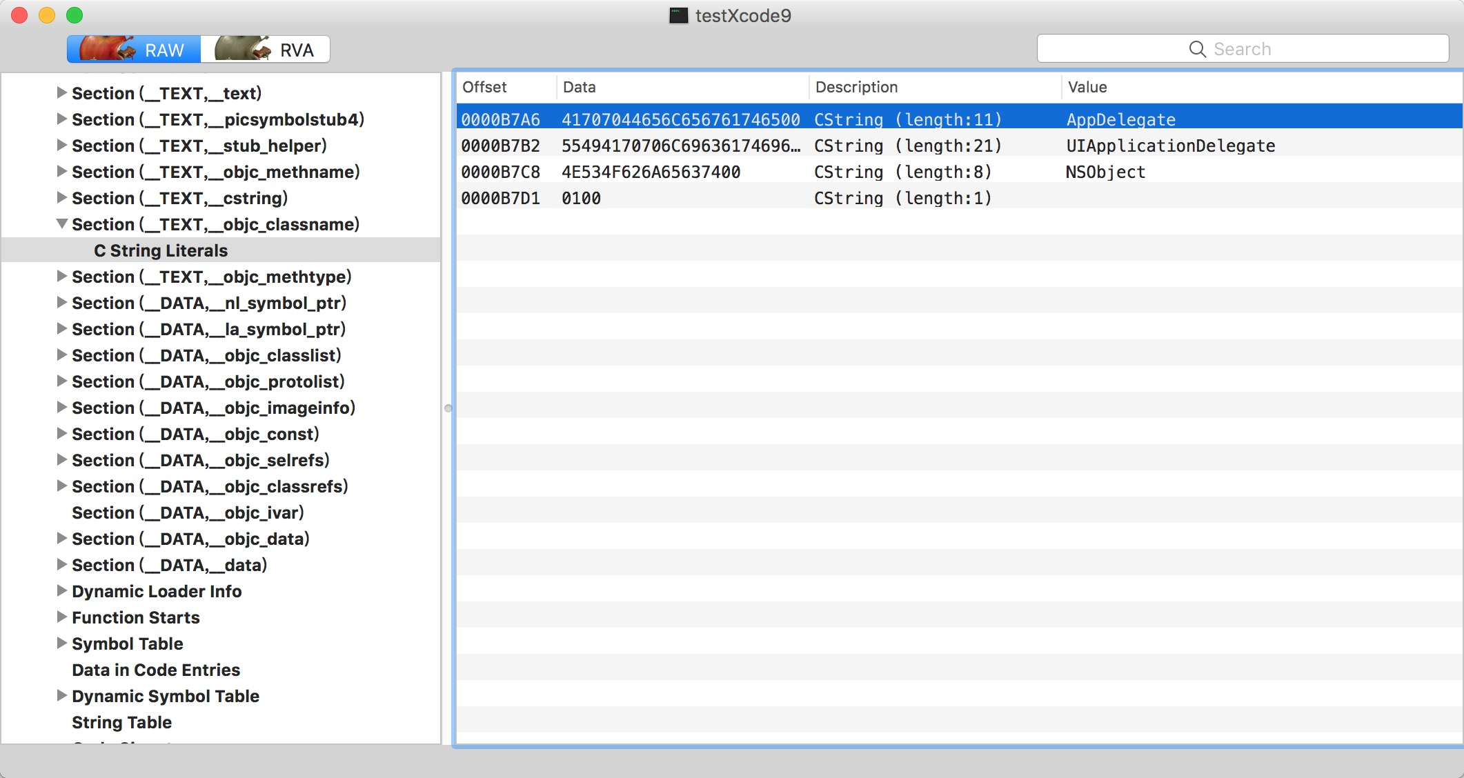Expand Section (__DATA,__objc_protolist) triangle
Image resolution: width=1464 pixels, height=778 pixels.
tap(61, 381)
